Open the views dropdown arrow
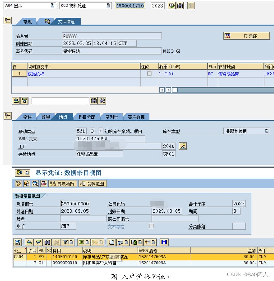This screenshot has height=281, width=274. [x=127, y=242]
